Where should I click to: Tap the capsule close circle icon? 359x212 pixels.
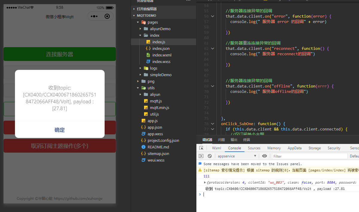click(107, 16)
